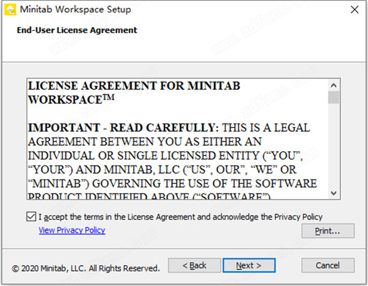Viewport: 368px width, 286px height.
Task: Uncheck the accept license terms checkbox
Action: point(31,217)
